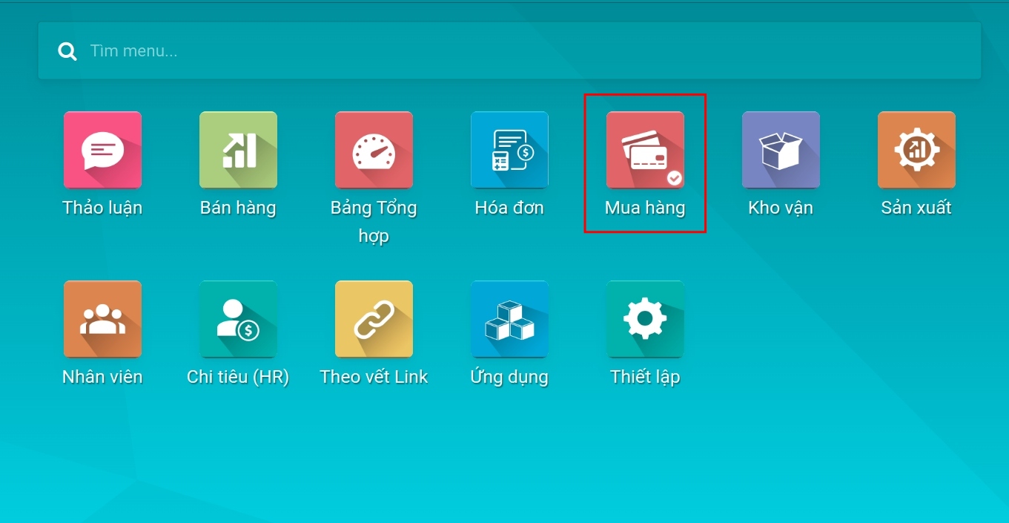Click the "Mua hàng" label

click(645, 208)
